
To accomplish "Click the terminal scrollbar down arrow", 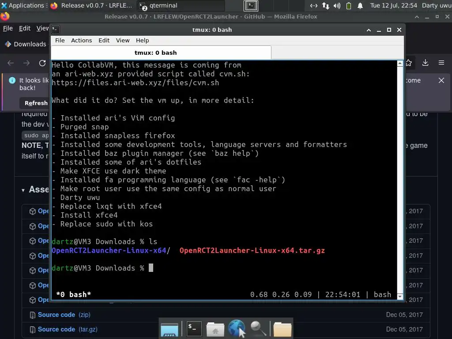I will coord(400,296).
